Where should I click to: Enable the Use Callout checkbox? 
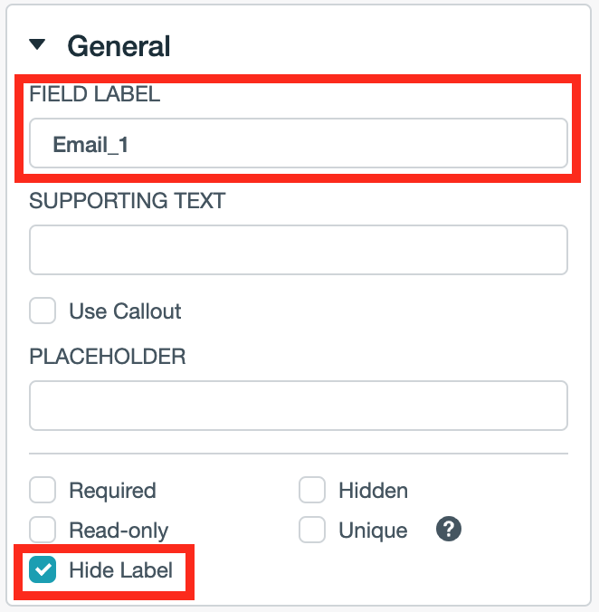coord(43,311)
